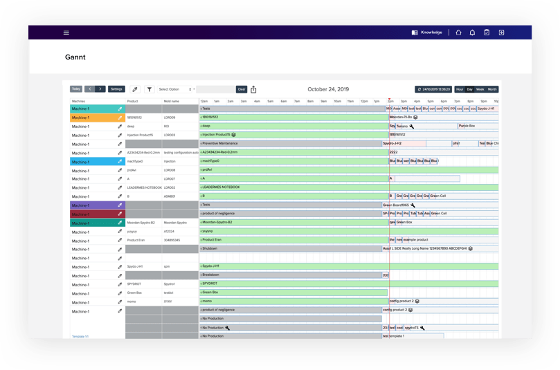The width and height of the screenshot is (560, 370).
Task: Click the home icon in header
Action: 458,33
